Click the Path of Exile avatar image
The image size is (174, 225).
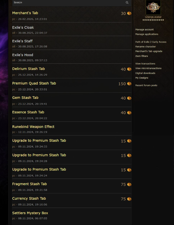click(153, 7)
